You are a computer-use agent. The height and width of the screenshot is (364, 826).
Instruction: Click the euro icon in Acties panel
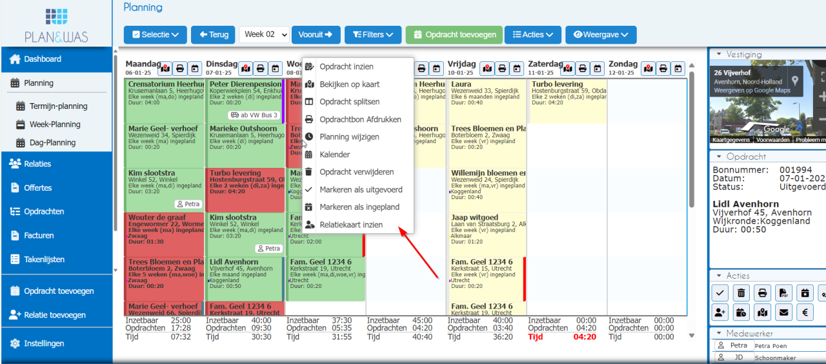(x=805, y=313)
